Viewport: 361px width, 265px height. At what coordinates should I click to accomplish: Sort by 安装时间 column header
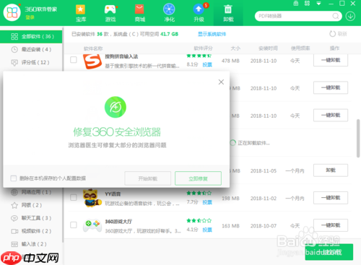click(x=268, y=48)
